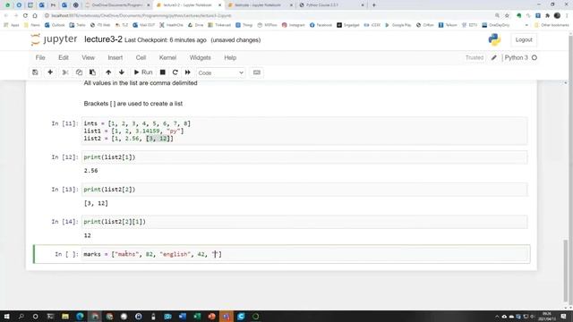This screenshot has height=322, width=573.
Task: Open the Other bookmarks folder
Action: 552,25
